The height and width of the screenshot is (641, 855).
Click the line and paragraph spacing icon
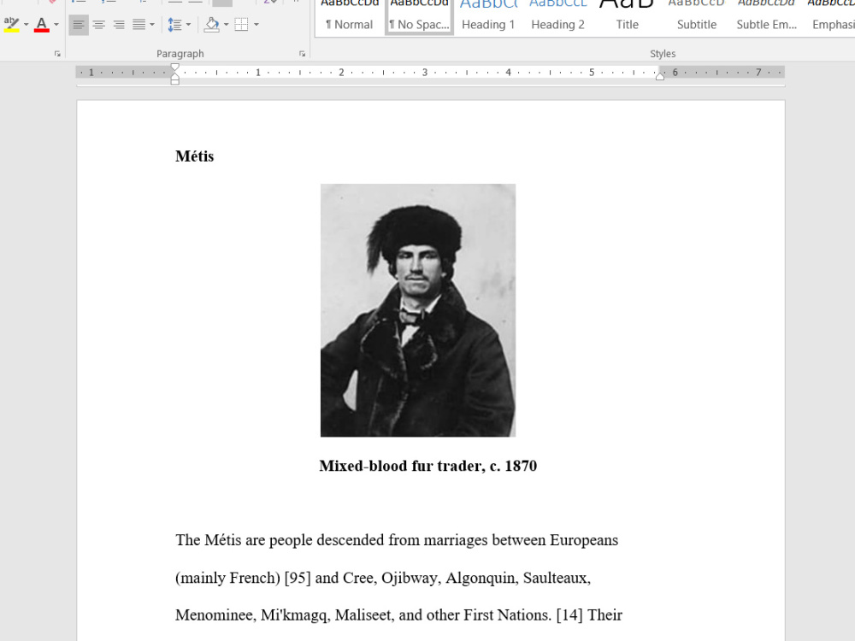(x=175, y=25)
